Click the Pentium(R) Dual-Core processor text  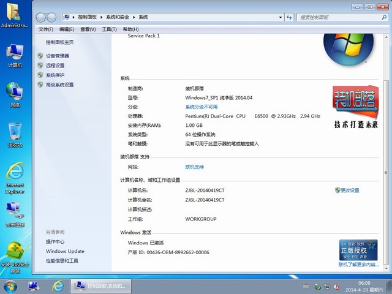pos(253,116)
